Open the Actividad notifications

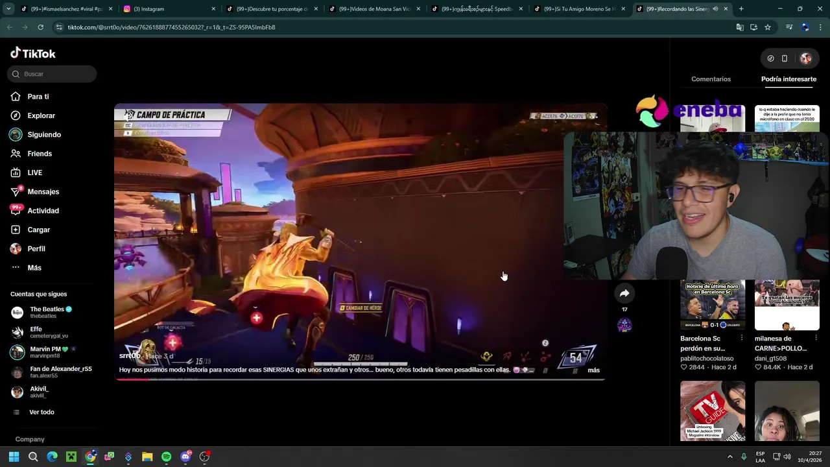pyautogui.click(x=43, y=211)
